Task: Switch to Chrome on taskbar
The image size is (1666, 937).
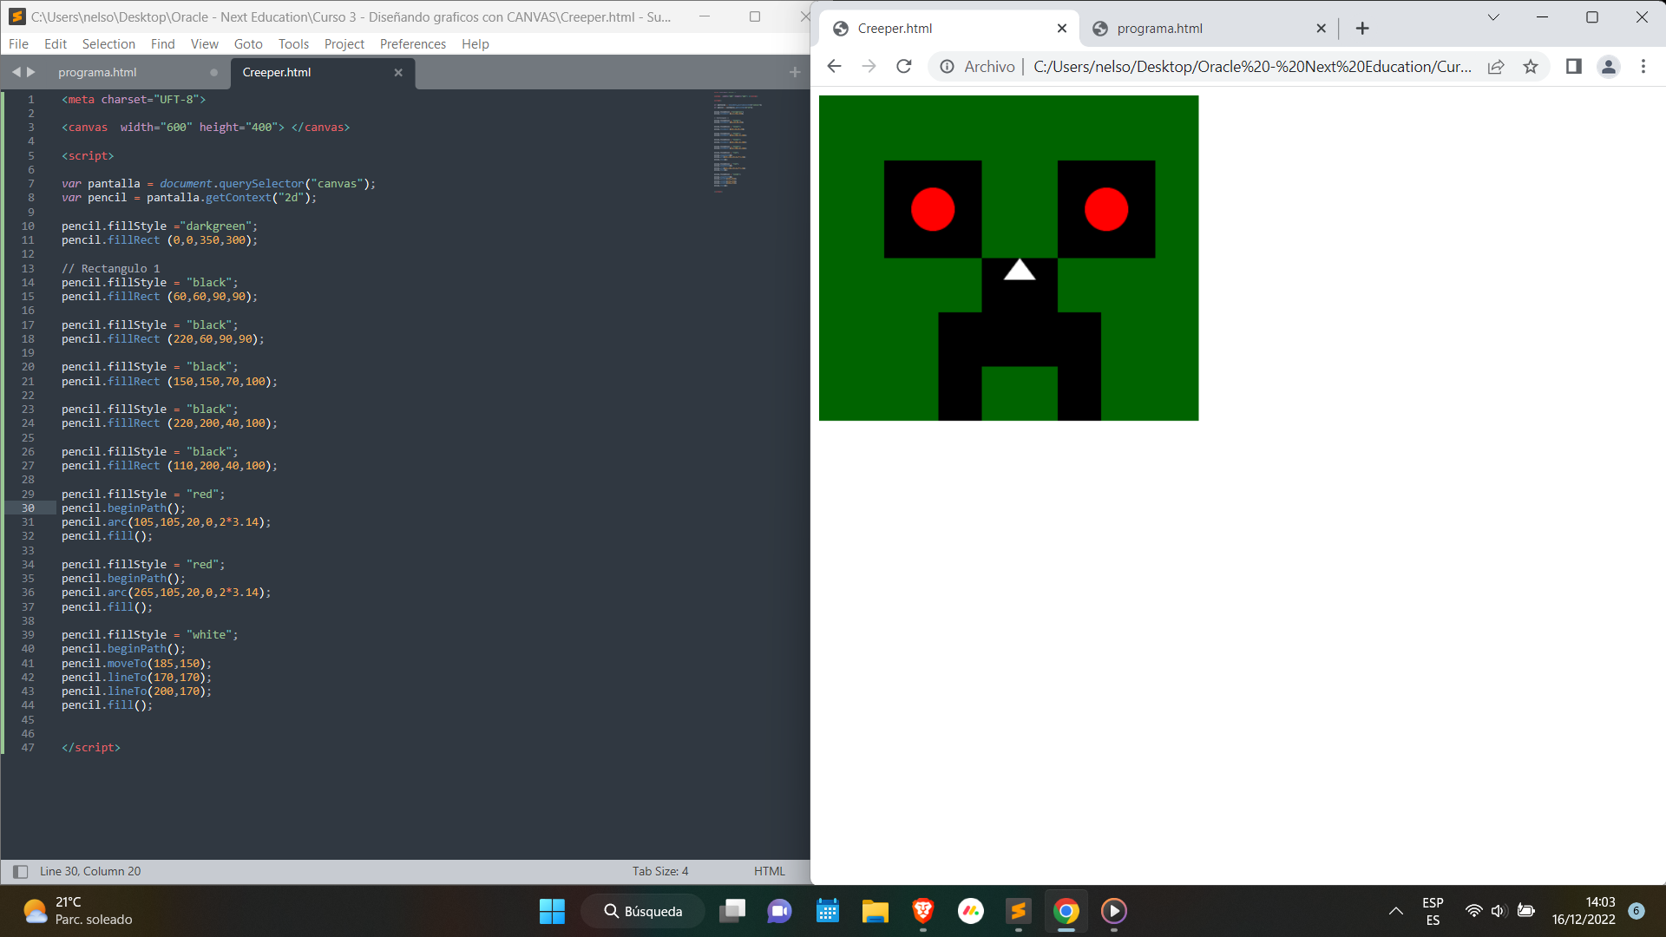Action: [x=1066, y=911]
